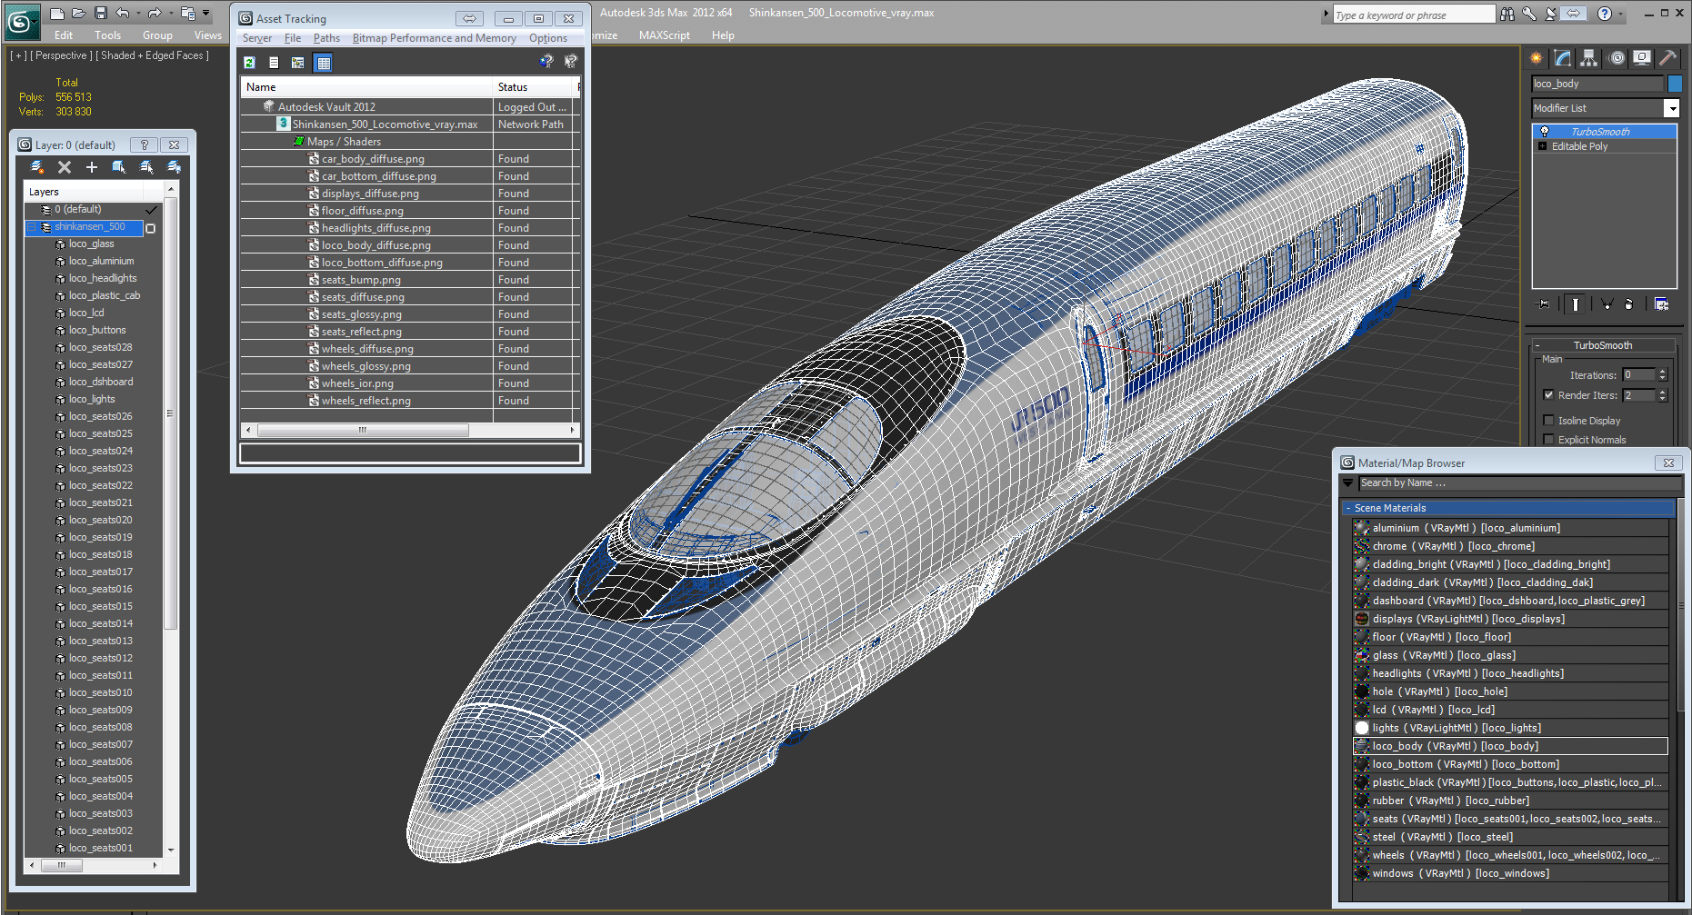Click the Status Log icon in Asset Tracking
The image size is (1692, 915).
274,63
